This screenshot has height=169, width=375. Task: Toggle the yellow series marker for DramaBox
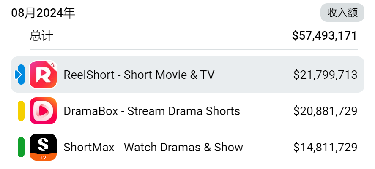pyautogui.click(x=21, y=111)
